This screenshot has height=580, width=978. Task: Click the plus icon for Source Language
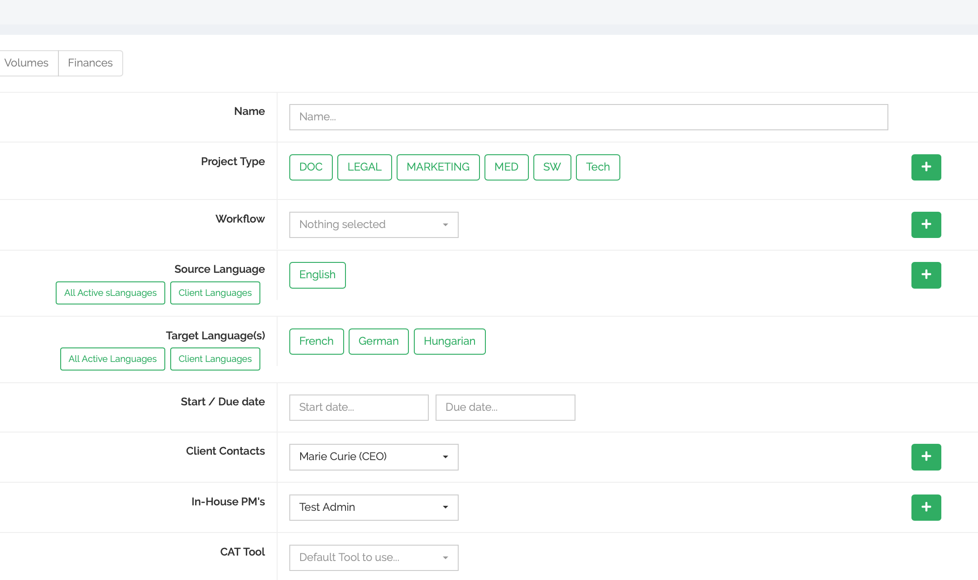926,275
